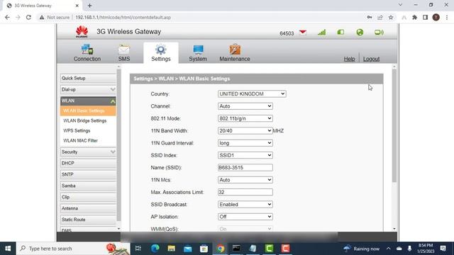
Task: Open WPS Settings
Action: coord(77,130)
